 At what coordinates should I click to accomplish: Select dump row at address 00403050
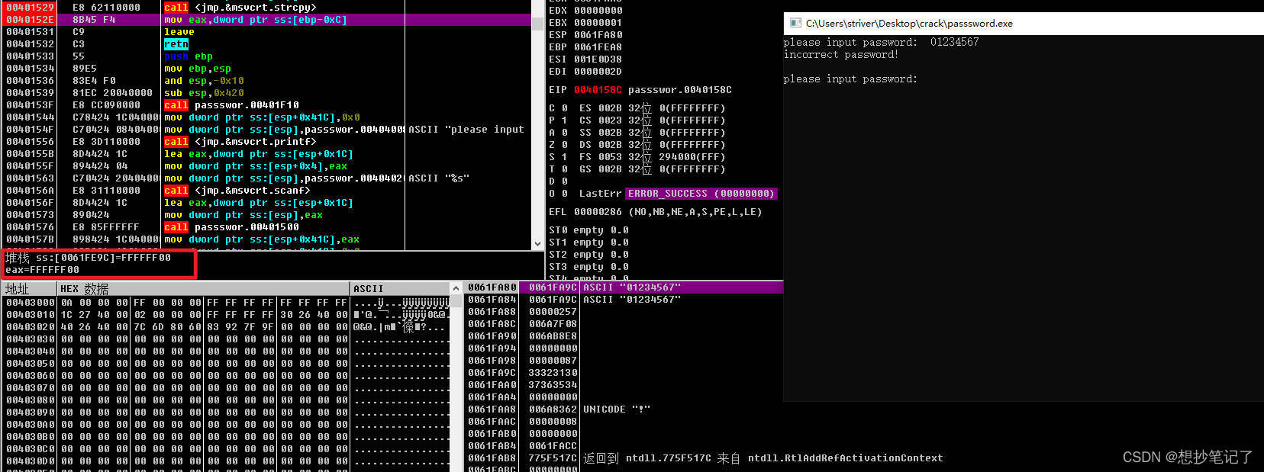[227, 364]
